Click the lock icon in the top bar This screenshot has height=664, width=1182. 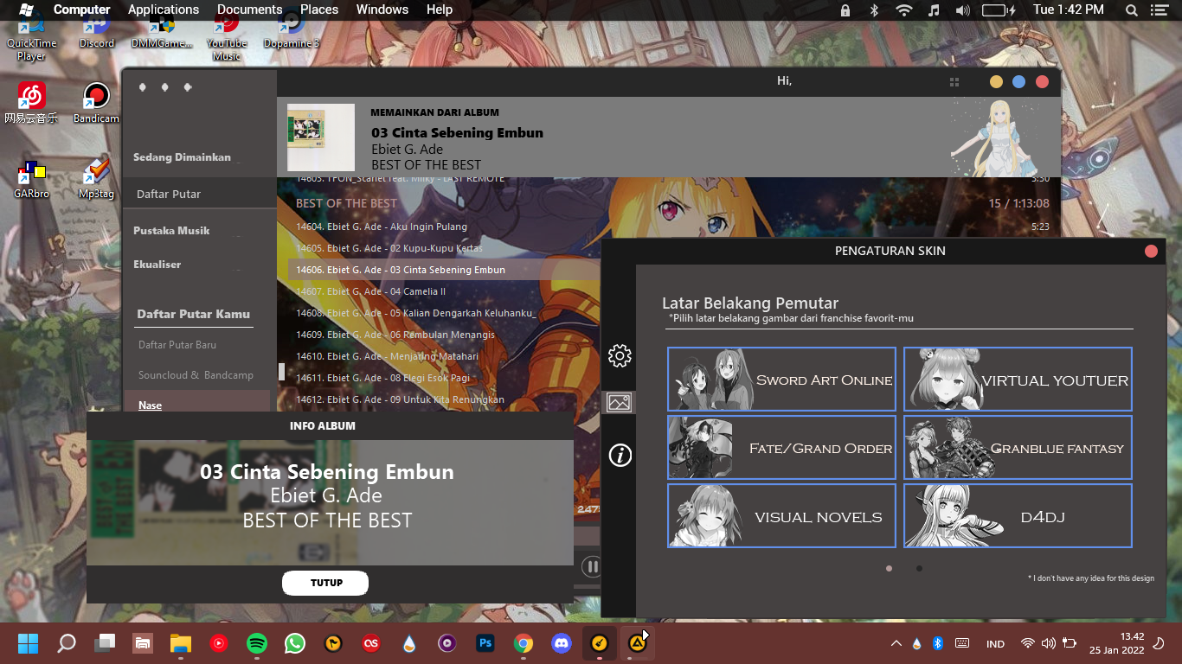[x=845, y=10]
